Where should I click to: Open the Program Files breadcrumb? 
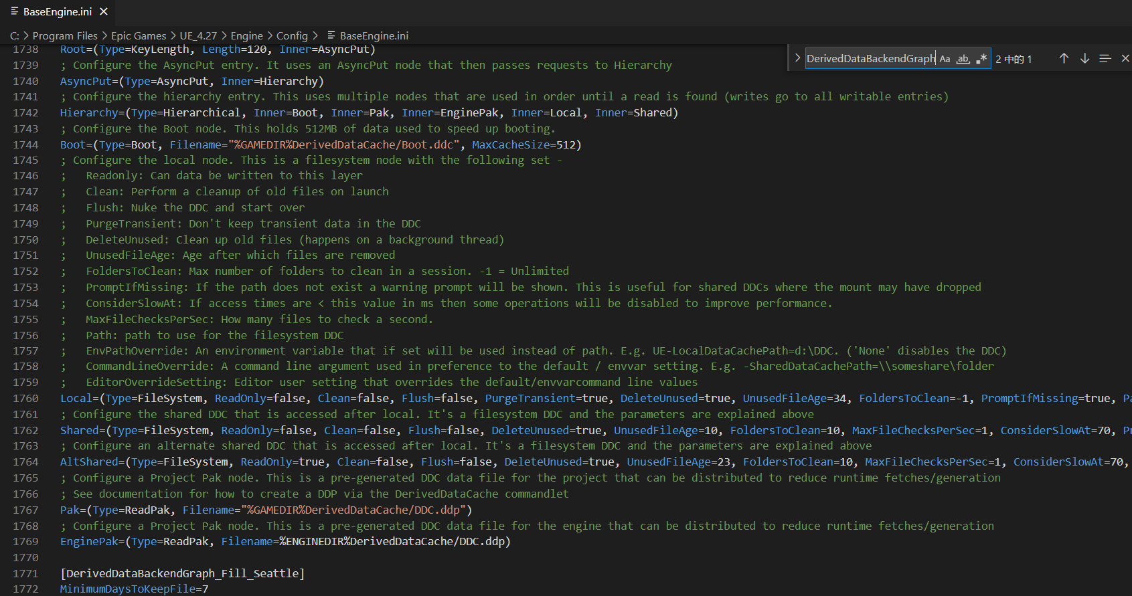point(65,36)
